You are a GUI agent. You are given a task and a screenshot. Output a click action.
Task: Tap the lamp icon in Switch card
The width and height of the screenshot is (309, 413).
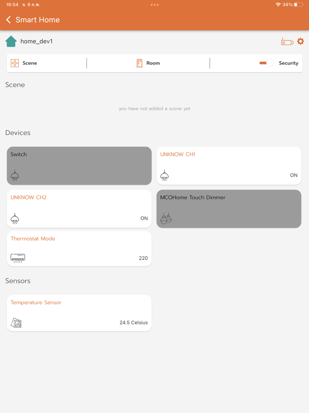pos(15,176)
